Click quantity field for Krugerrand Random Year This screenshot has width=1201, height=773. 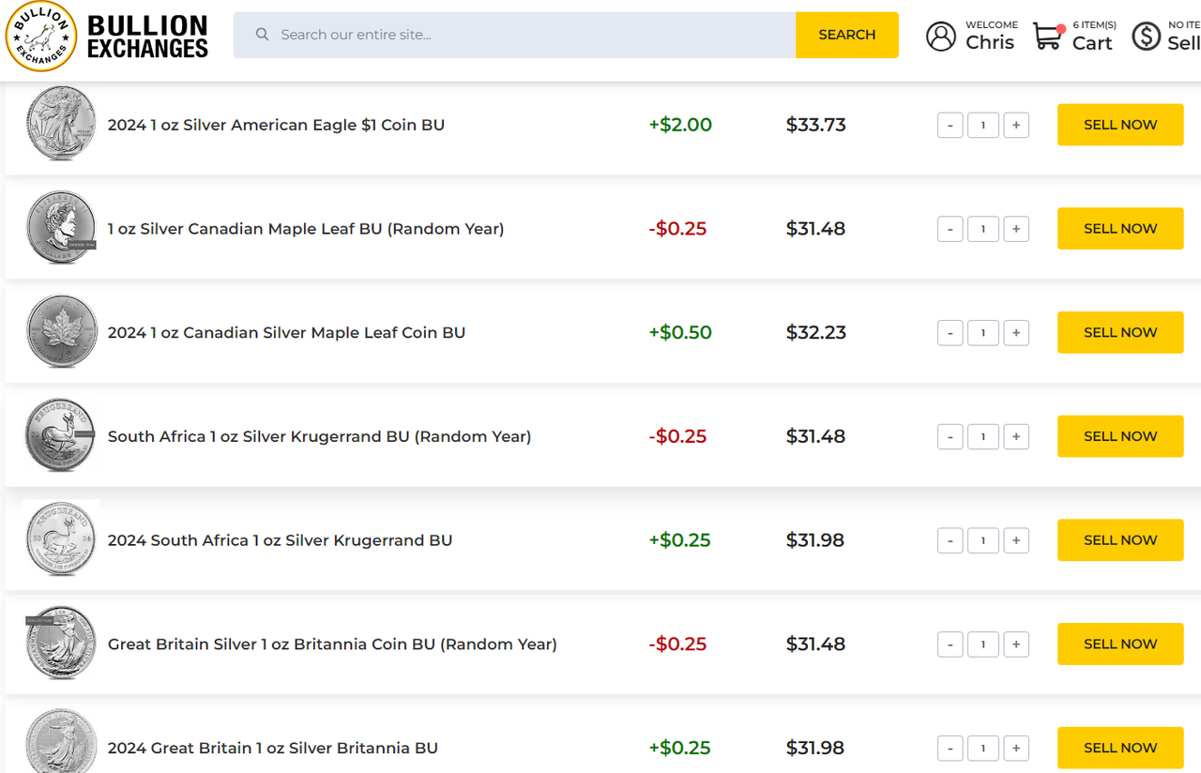tap(983, 436)
